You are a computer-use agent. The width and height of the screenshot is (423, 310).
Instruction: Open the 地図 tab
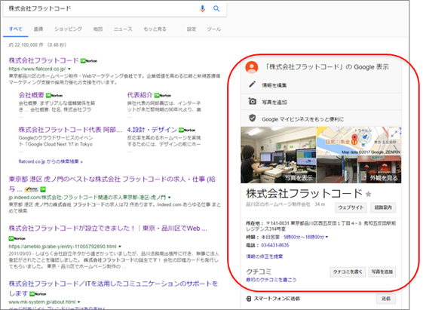[98, 29]
